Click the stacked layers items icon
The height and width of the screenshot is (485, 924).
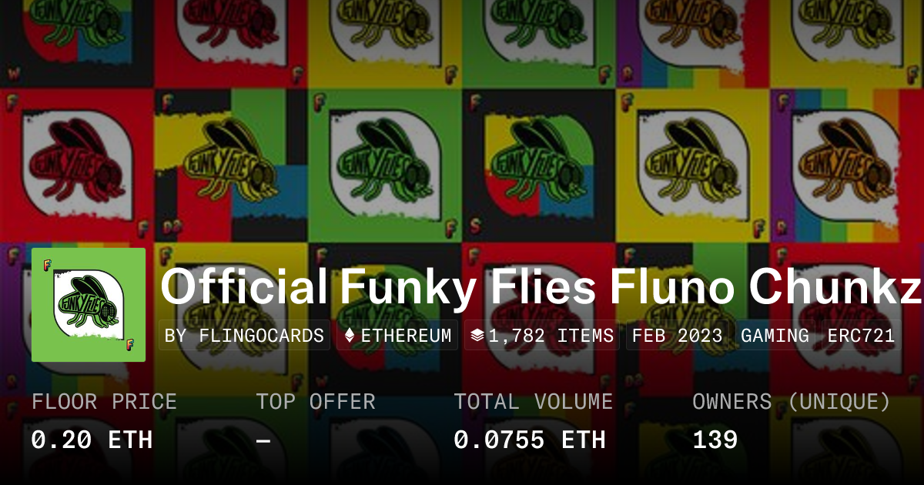click(x=477, y=336)
